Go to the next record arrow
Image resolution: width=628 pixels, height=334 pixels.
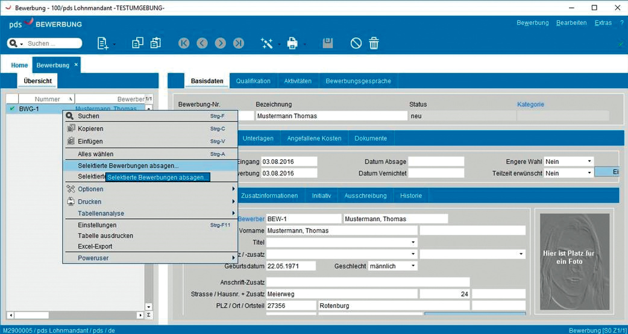[x=221, y=43]
